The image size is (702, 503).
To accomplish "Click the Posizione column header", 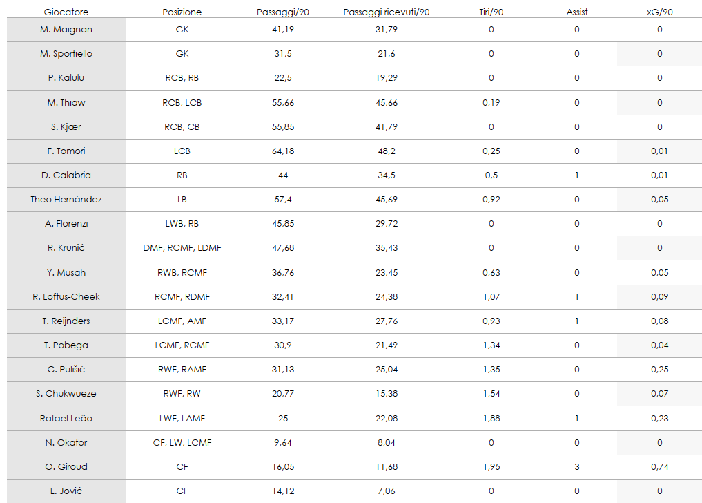I will pos(182,12).
